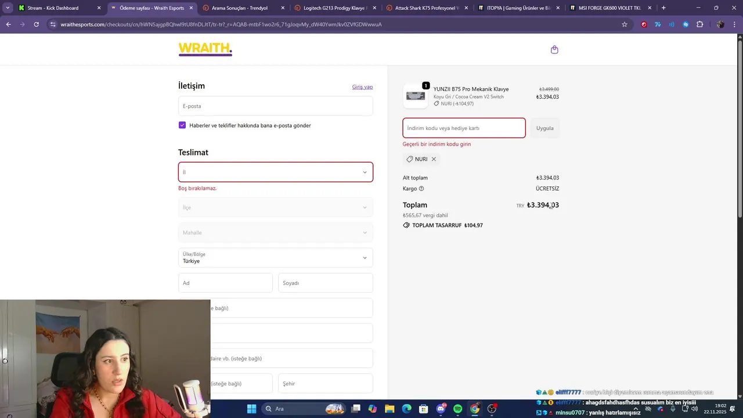View site information icon in address bar
Screen dimensions: 743x418
[x=53, y=24]
